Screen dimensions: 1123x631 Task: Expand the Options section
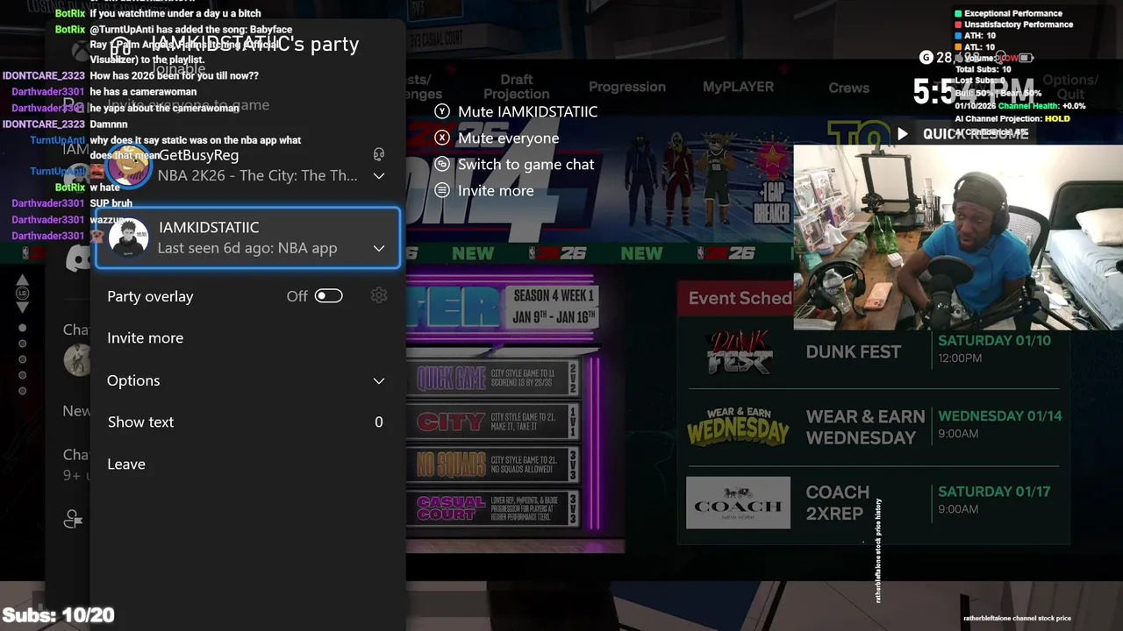246,380
